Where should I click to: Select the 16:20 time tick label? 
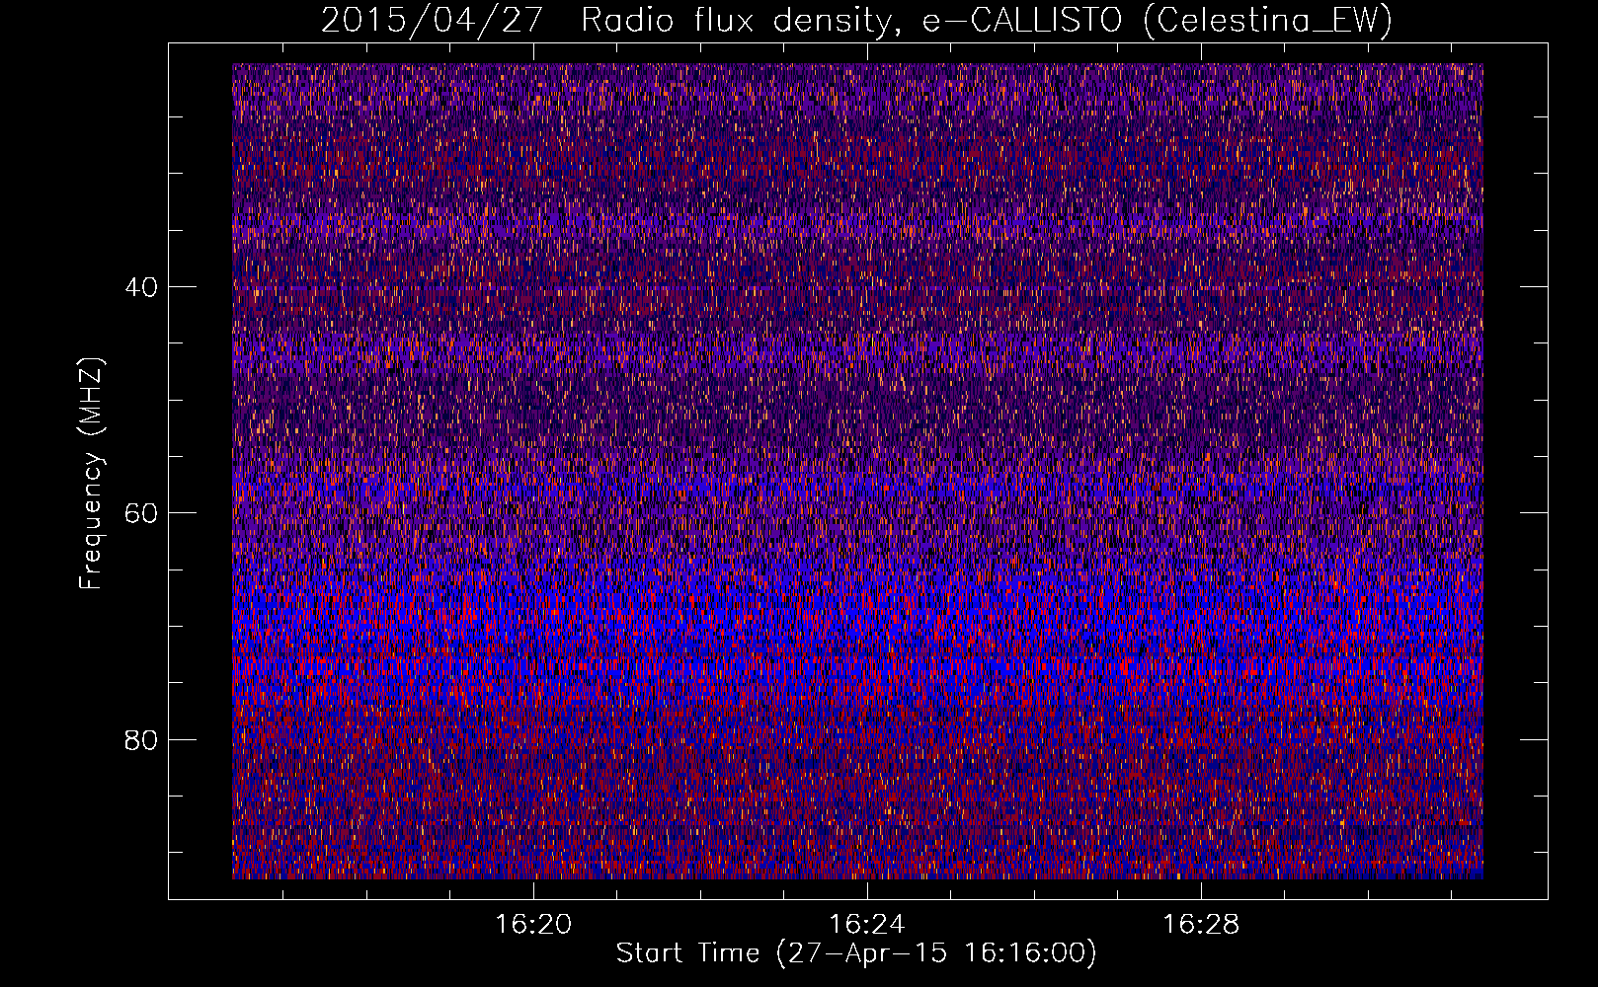(533, 925)
